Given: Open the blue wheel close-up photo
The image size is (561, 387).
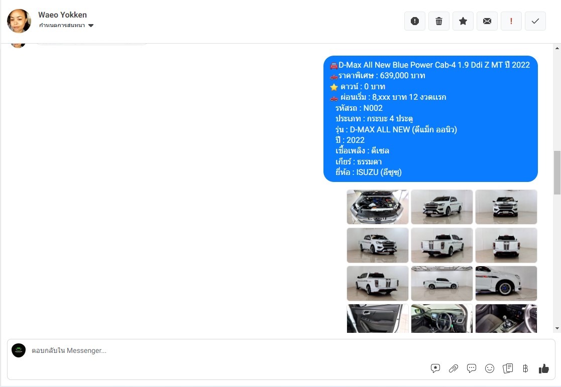Looking at the screenshot, I should click(506, 283).
